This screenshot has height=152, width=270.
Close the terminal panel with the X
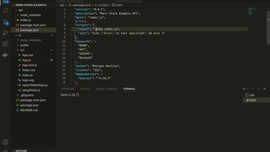click(x=265, y=89)
